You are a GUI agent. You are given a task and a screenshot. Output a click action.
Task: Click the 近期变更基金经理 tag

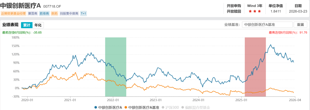13,14
